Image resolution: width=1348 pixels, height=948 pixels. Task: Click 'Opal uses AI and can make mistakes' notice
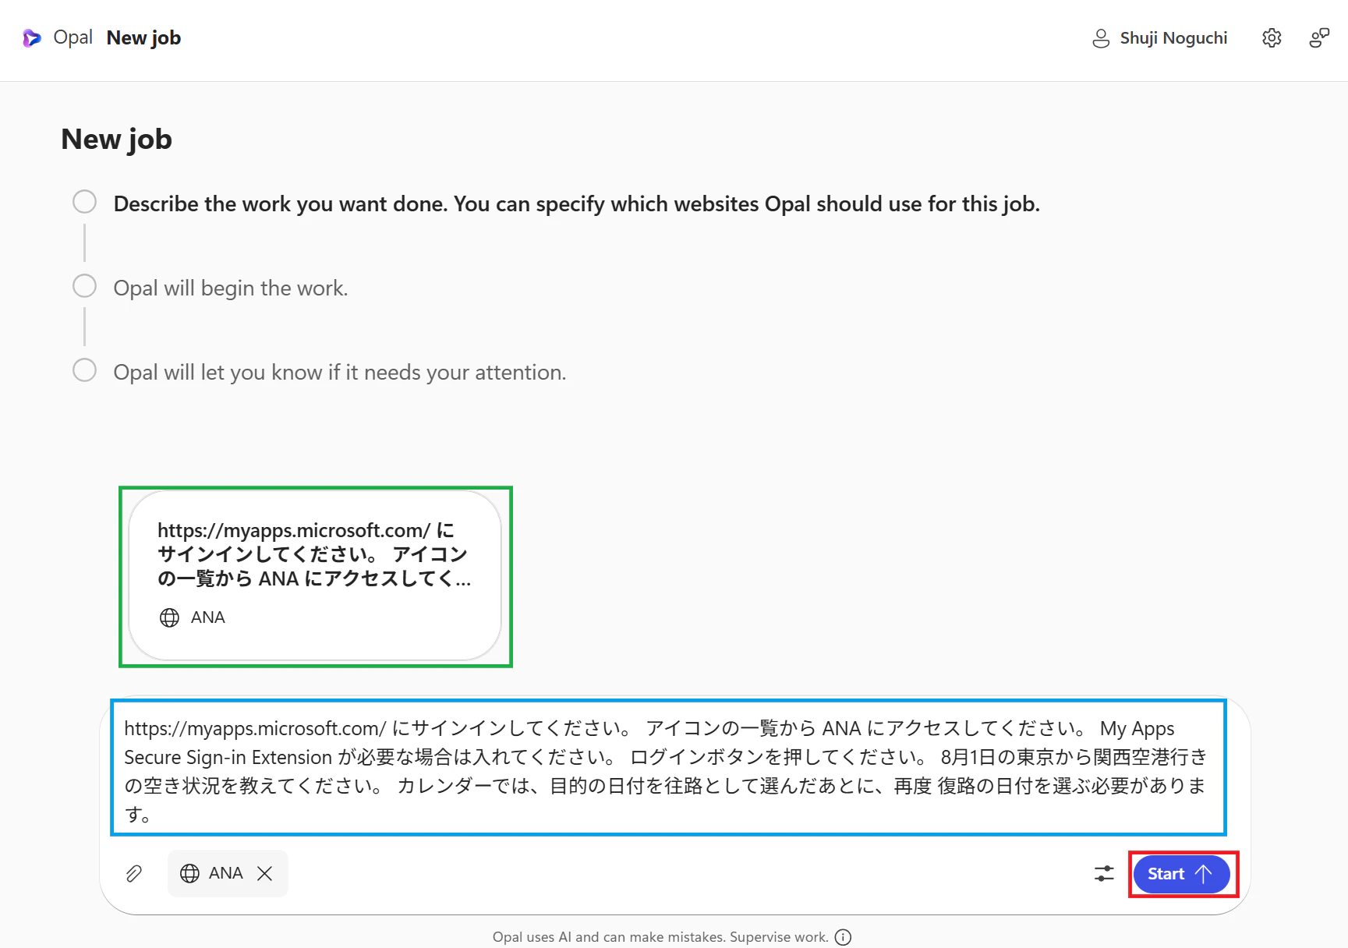click(x=660, y=937)
